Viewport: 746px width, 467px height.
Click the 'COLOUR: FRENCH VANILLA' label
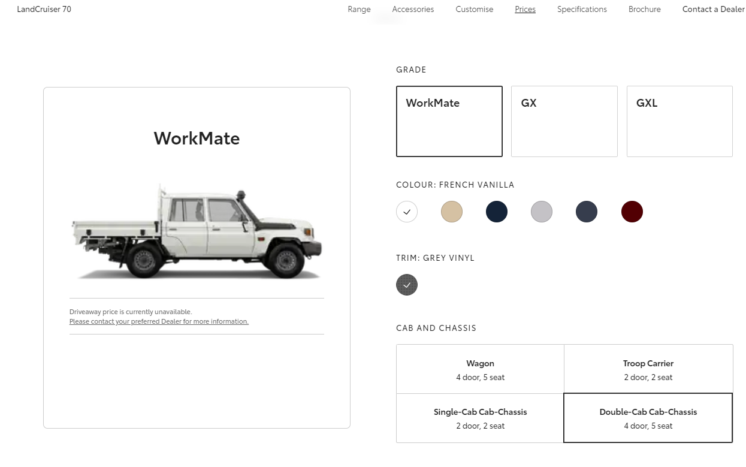click(455, 185)
